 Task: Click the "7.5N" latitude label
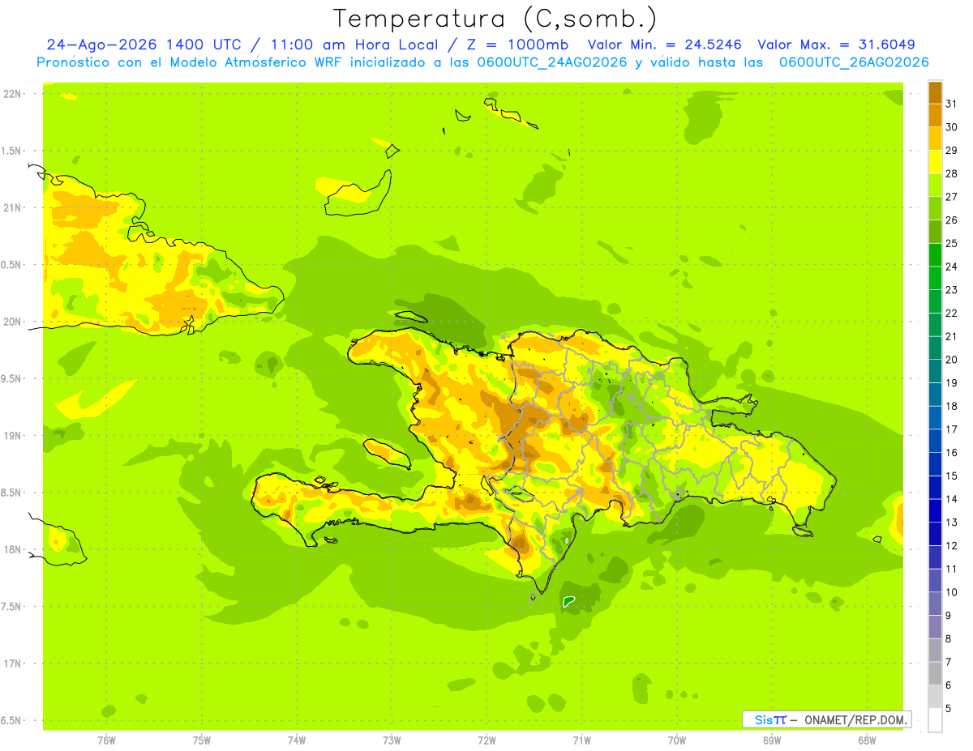(x=12, y=608)
